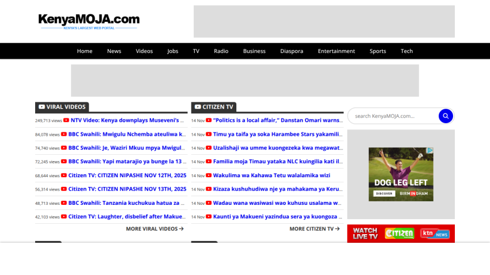Click YouTube icon beside Politics is a local affair
Viewport: 490px width, 275px height.
pos(209,120)
